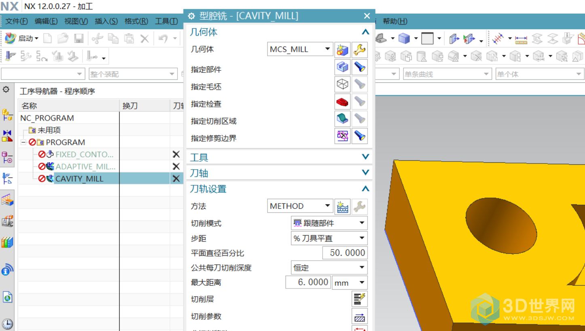Open Cut Levels (切削层) dialog icon
Viewport: 585px width, 331px height.
pos(359,299)
